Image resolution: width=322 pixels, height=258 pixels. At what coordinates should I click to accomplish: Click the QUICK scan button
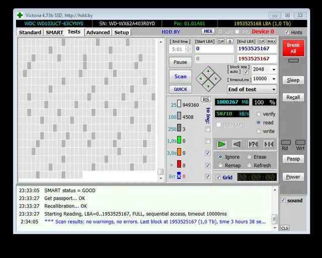[180, 89]
